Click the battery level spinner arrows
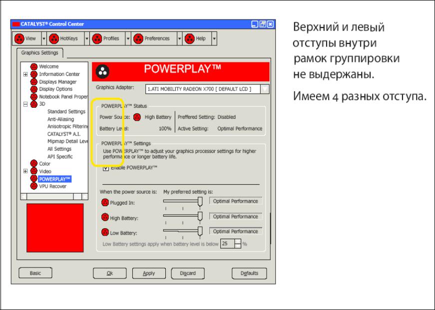The image size is (435, 310). click(238, 244)
